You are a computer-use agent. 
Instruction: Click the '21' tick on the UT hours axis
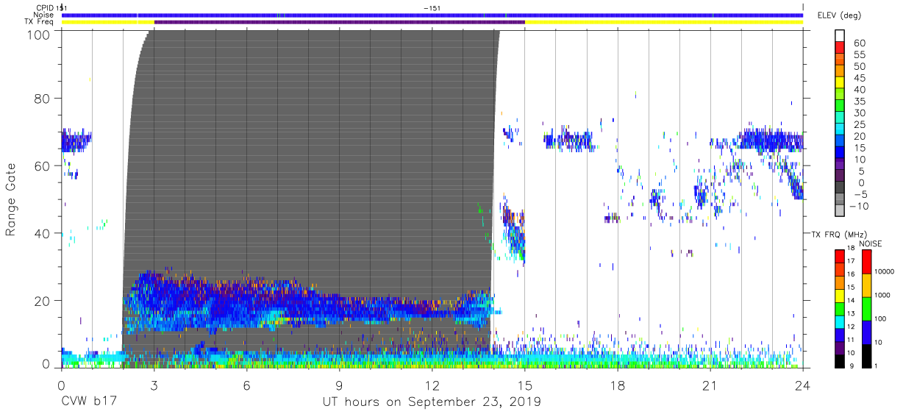pos(710,385)
